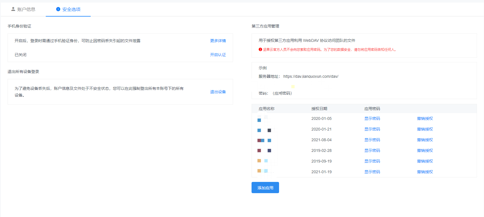484x217 pixels.
Task: Revoke authorization for the 2021-08-04 app
Action: click(x=425, y=140)
